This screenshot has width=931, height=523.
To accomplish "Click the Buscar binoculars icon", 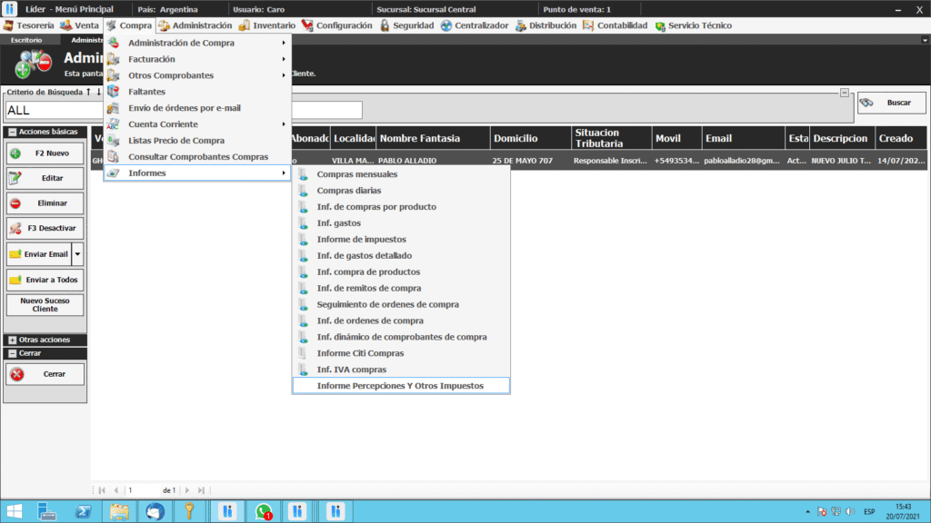I will coord(866,103).
